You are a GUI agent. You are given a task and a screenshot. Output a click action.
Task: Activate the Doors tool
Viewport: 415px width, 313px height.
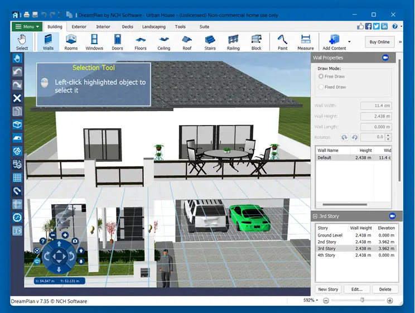pos(117,42)
